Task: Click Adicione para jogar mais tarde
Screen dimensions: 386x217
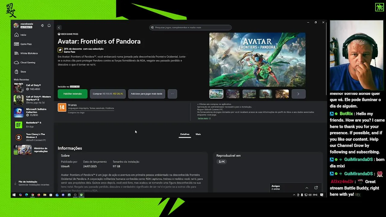Action: tap(147, 94)
